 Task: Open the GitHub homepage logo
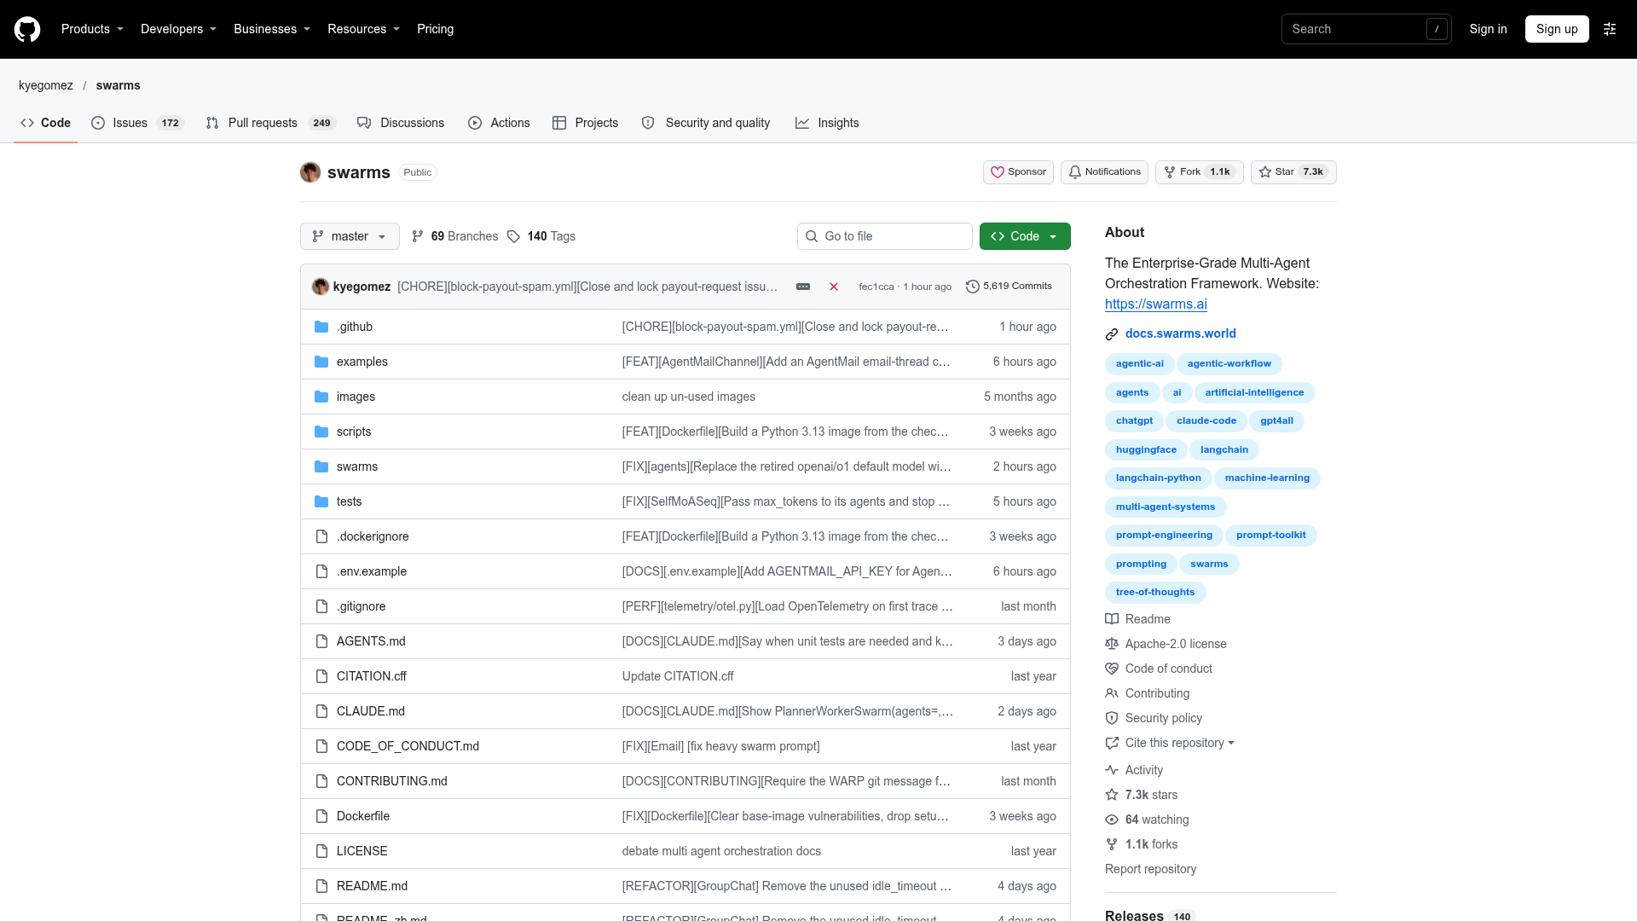click(27, 29)
